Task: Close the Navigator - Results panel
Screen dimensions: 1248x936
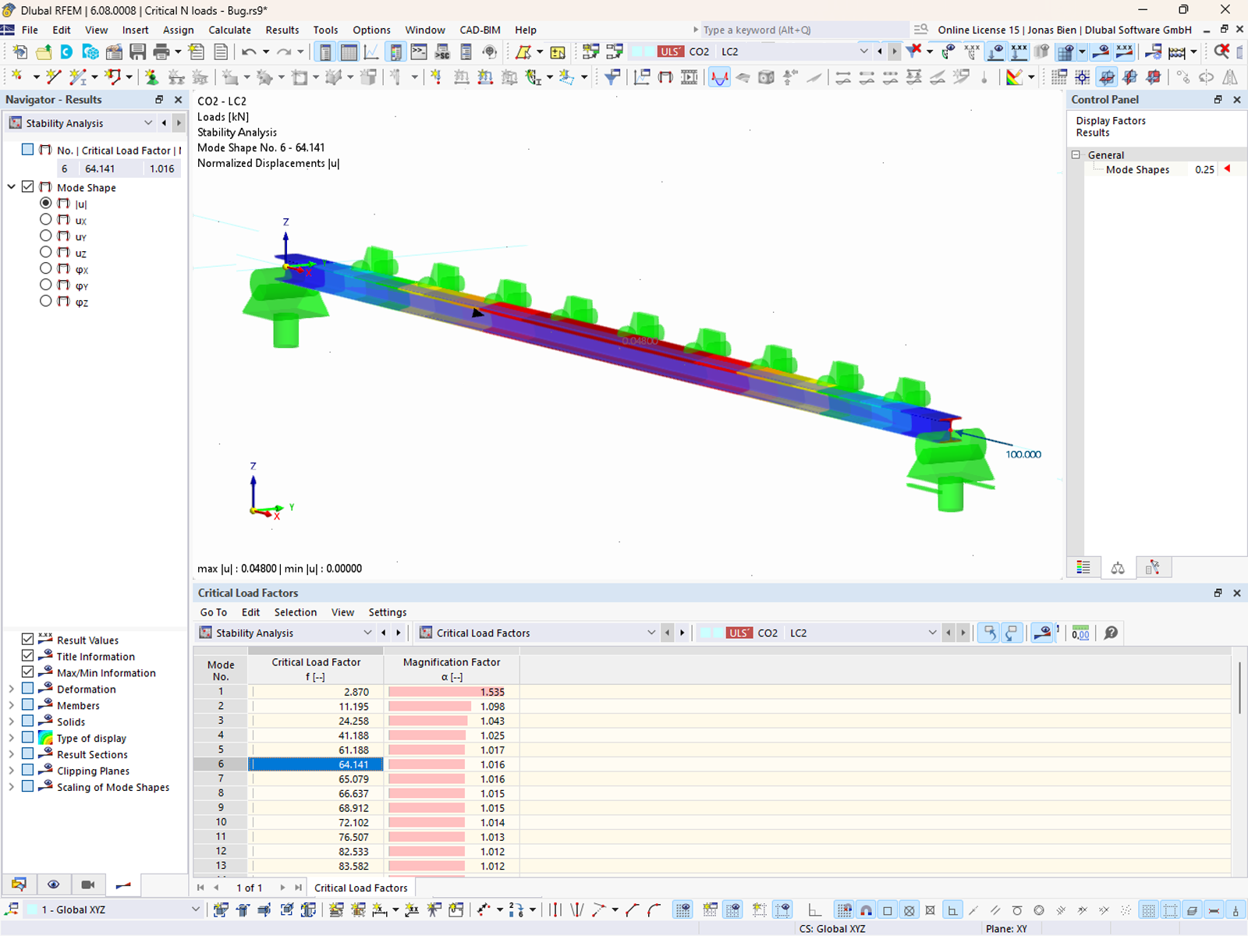Action: 178,100
